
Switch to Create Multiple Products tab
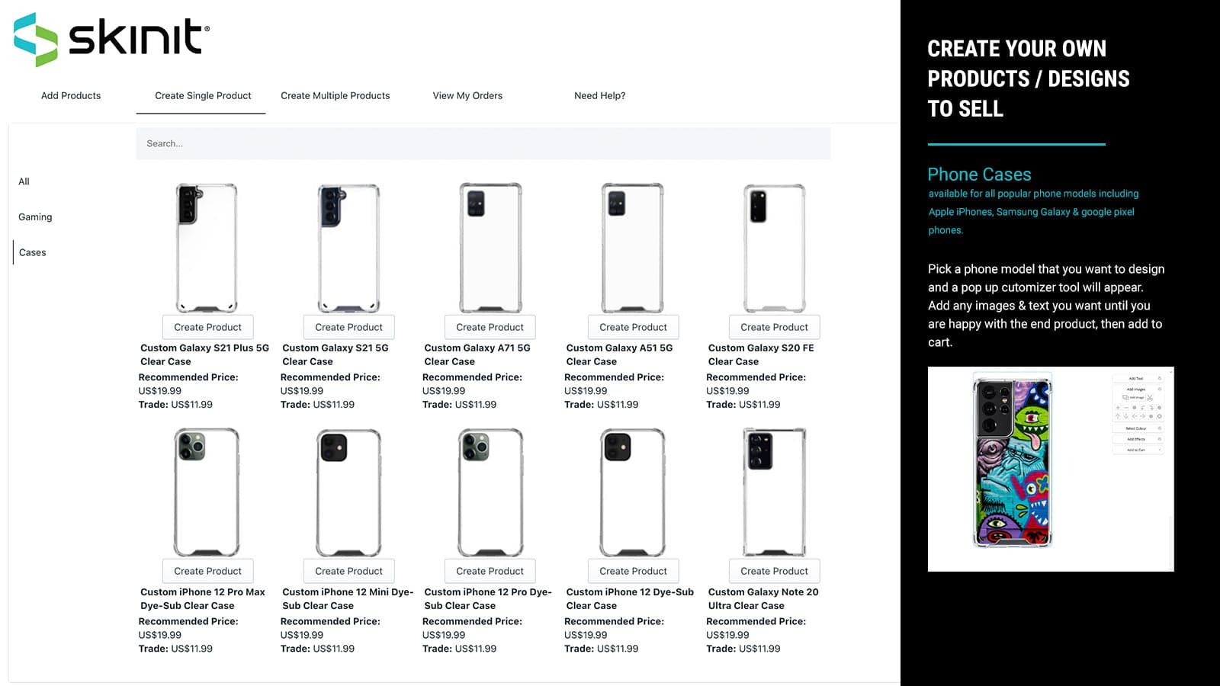335,95
